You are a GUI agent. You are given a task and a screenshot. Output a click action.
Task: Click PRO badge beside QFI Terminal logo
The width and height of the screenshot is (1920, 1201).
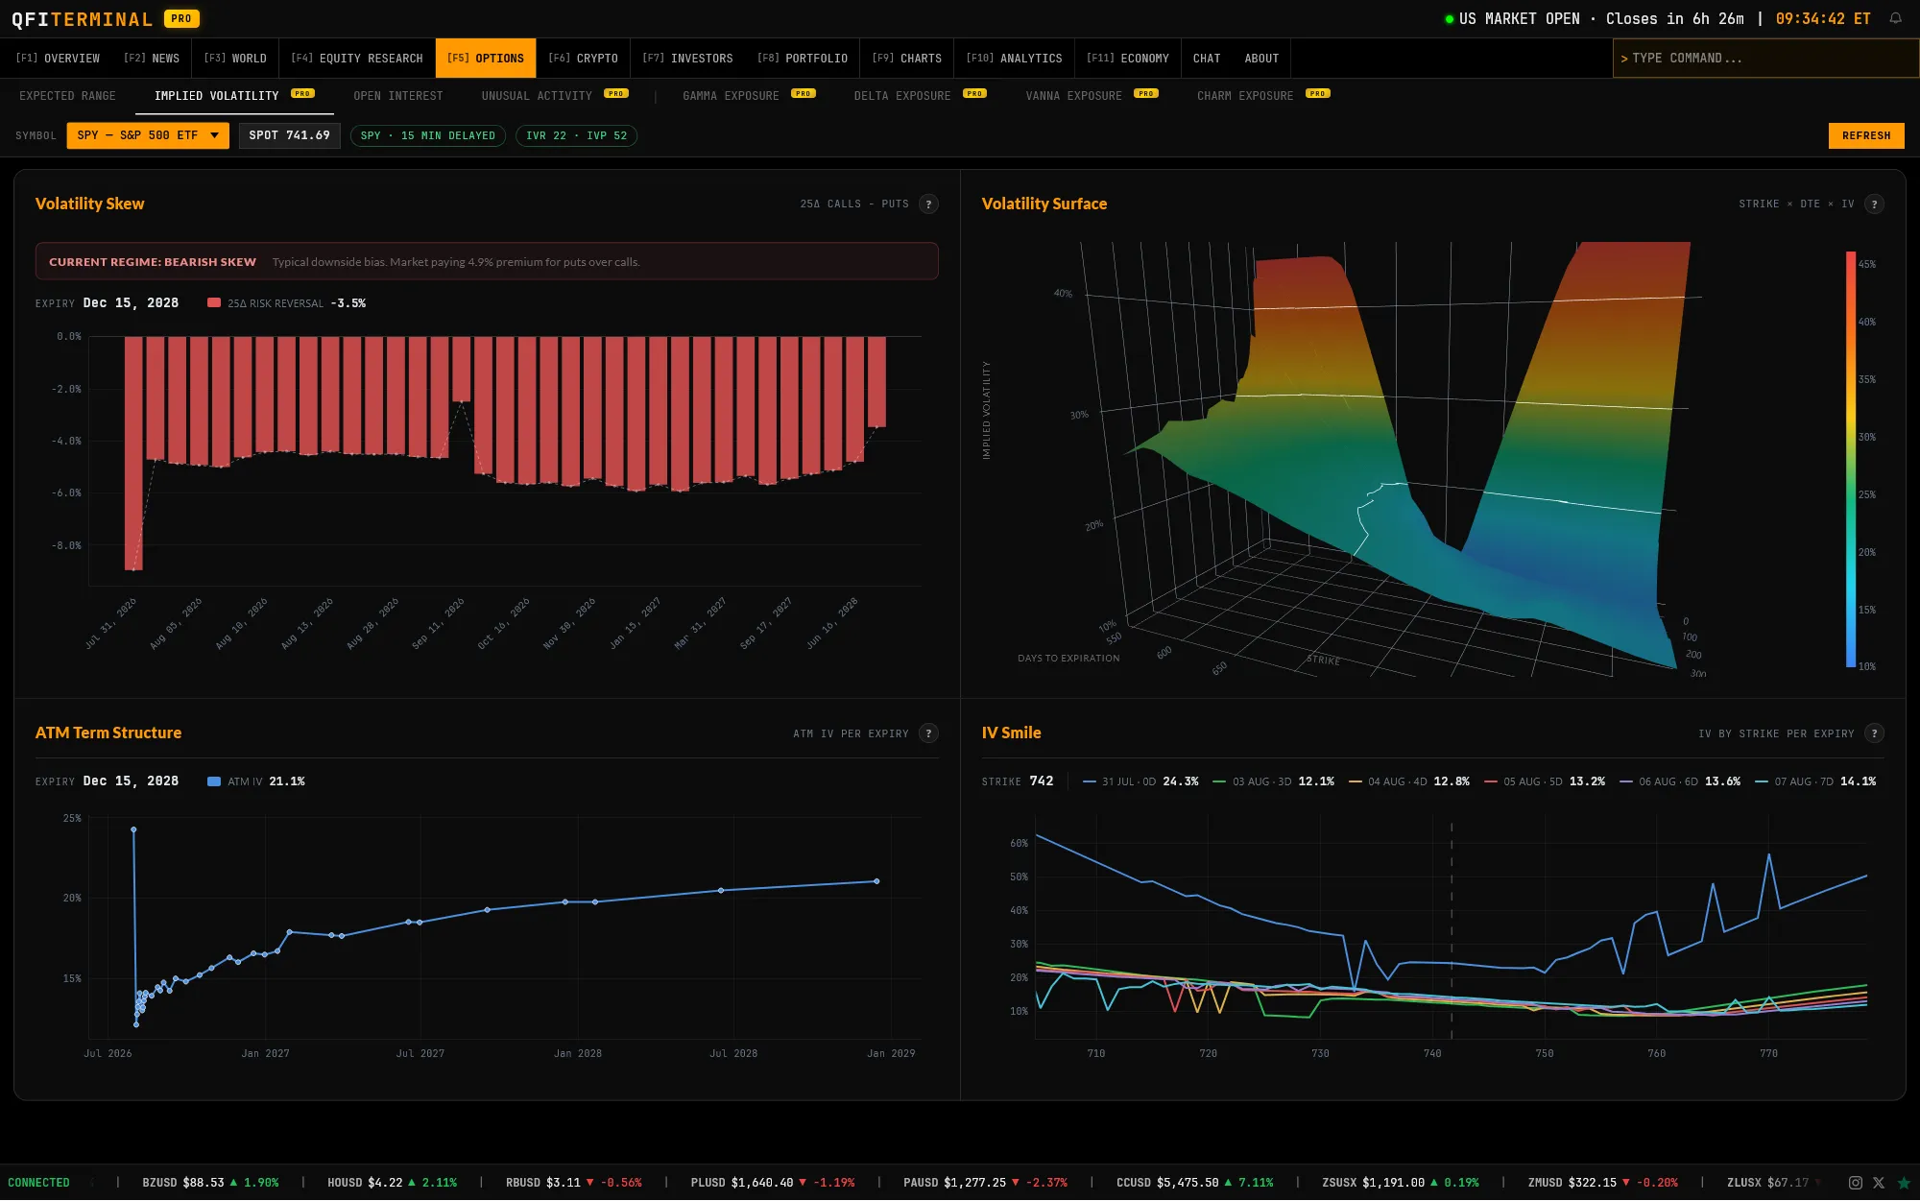point(181,18)
